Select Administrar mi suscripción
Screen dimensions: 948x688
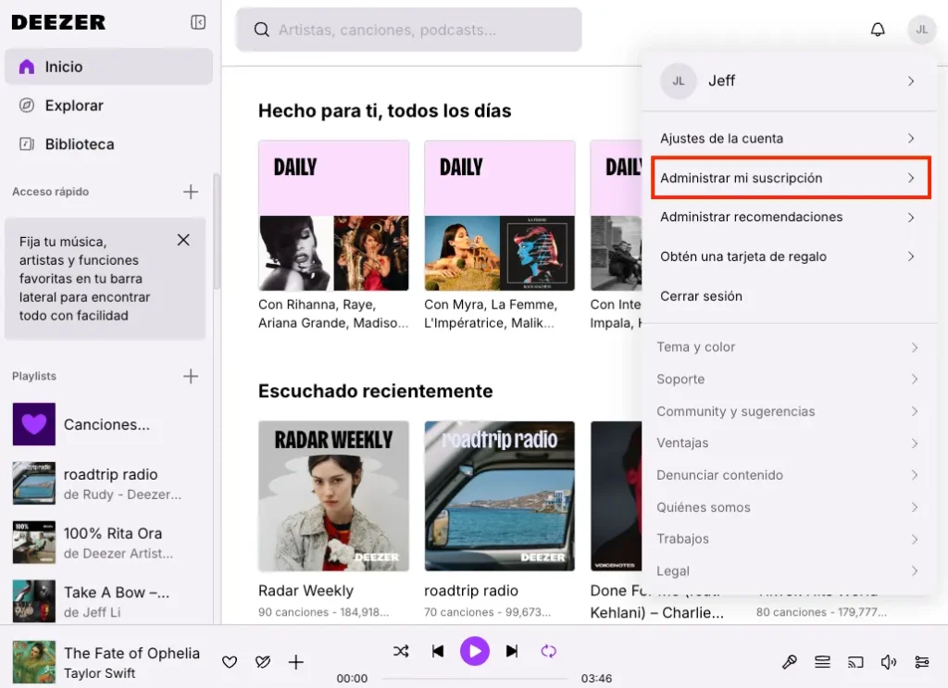click(791, 178)
